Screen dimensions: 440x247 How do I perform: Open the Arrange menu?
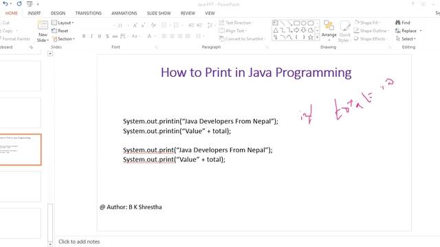click(x=329, y=31)
